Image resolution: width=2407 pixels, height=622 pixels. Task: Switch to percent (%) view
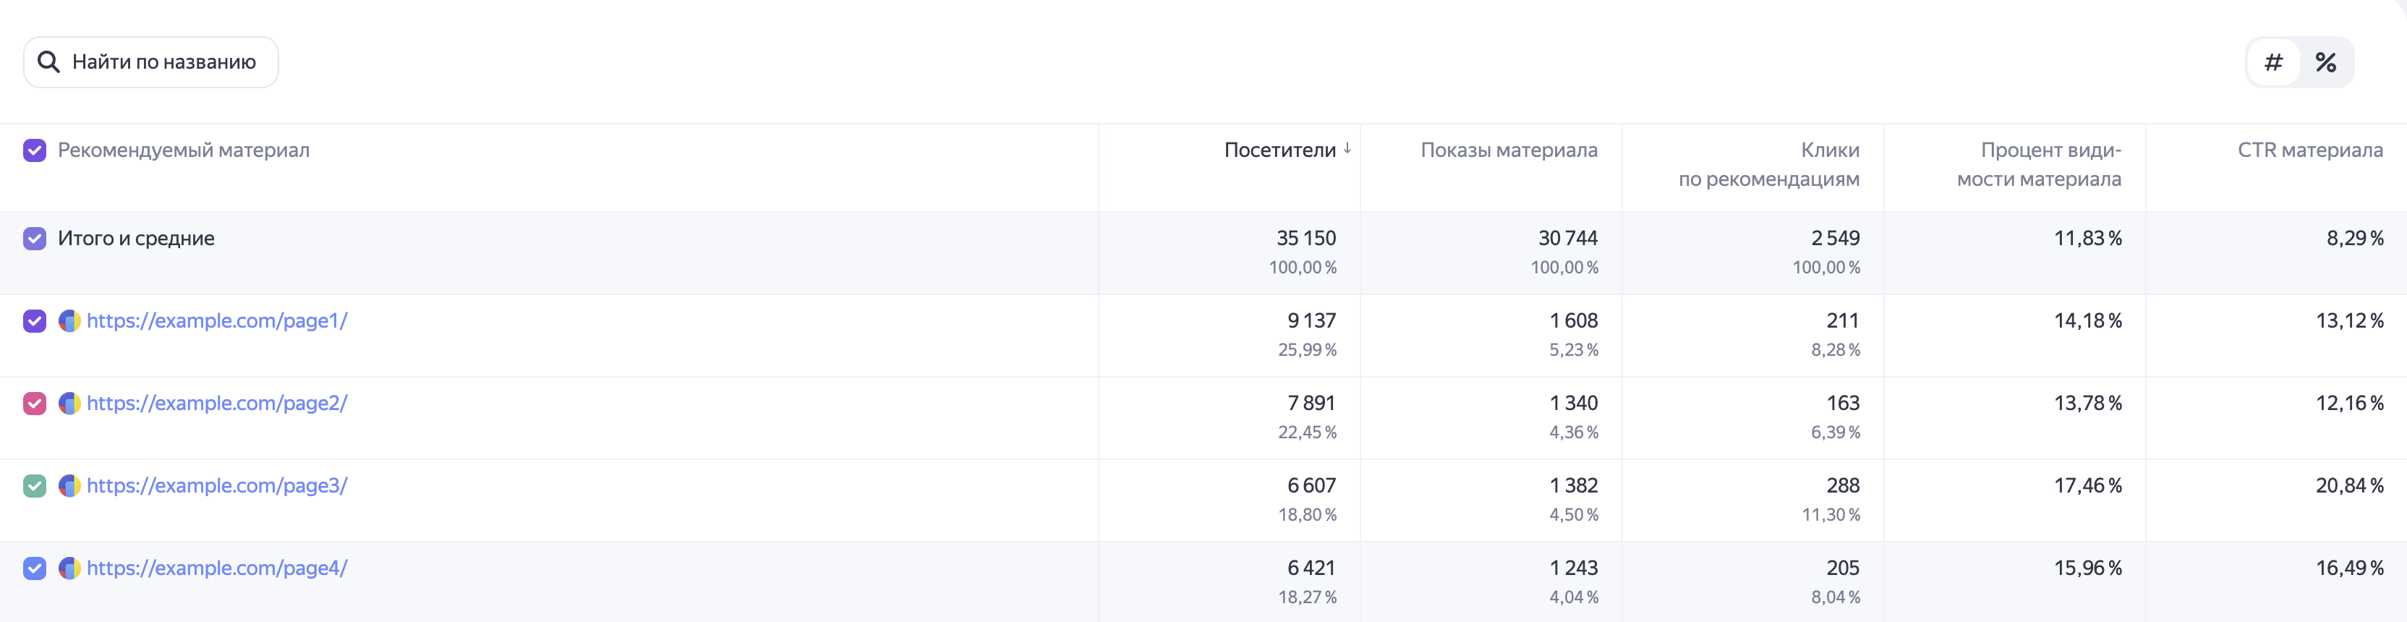point(2326,63)
